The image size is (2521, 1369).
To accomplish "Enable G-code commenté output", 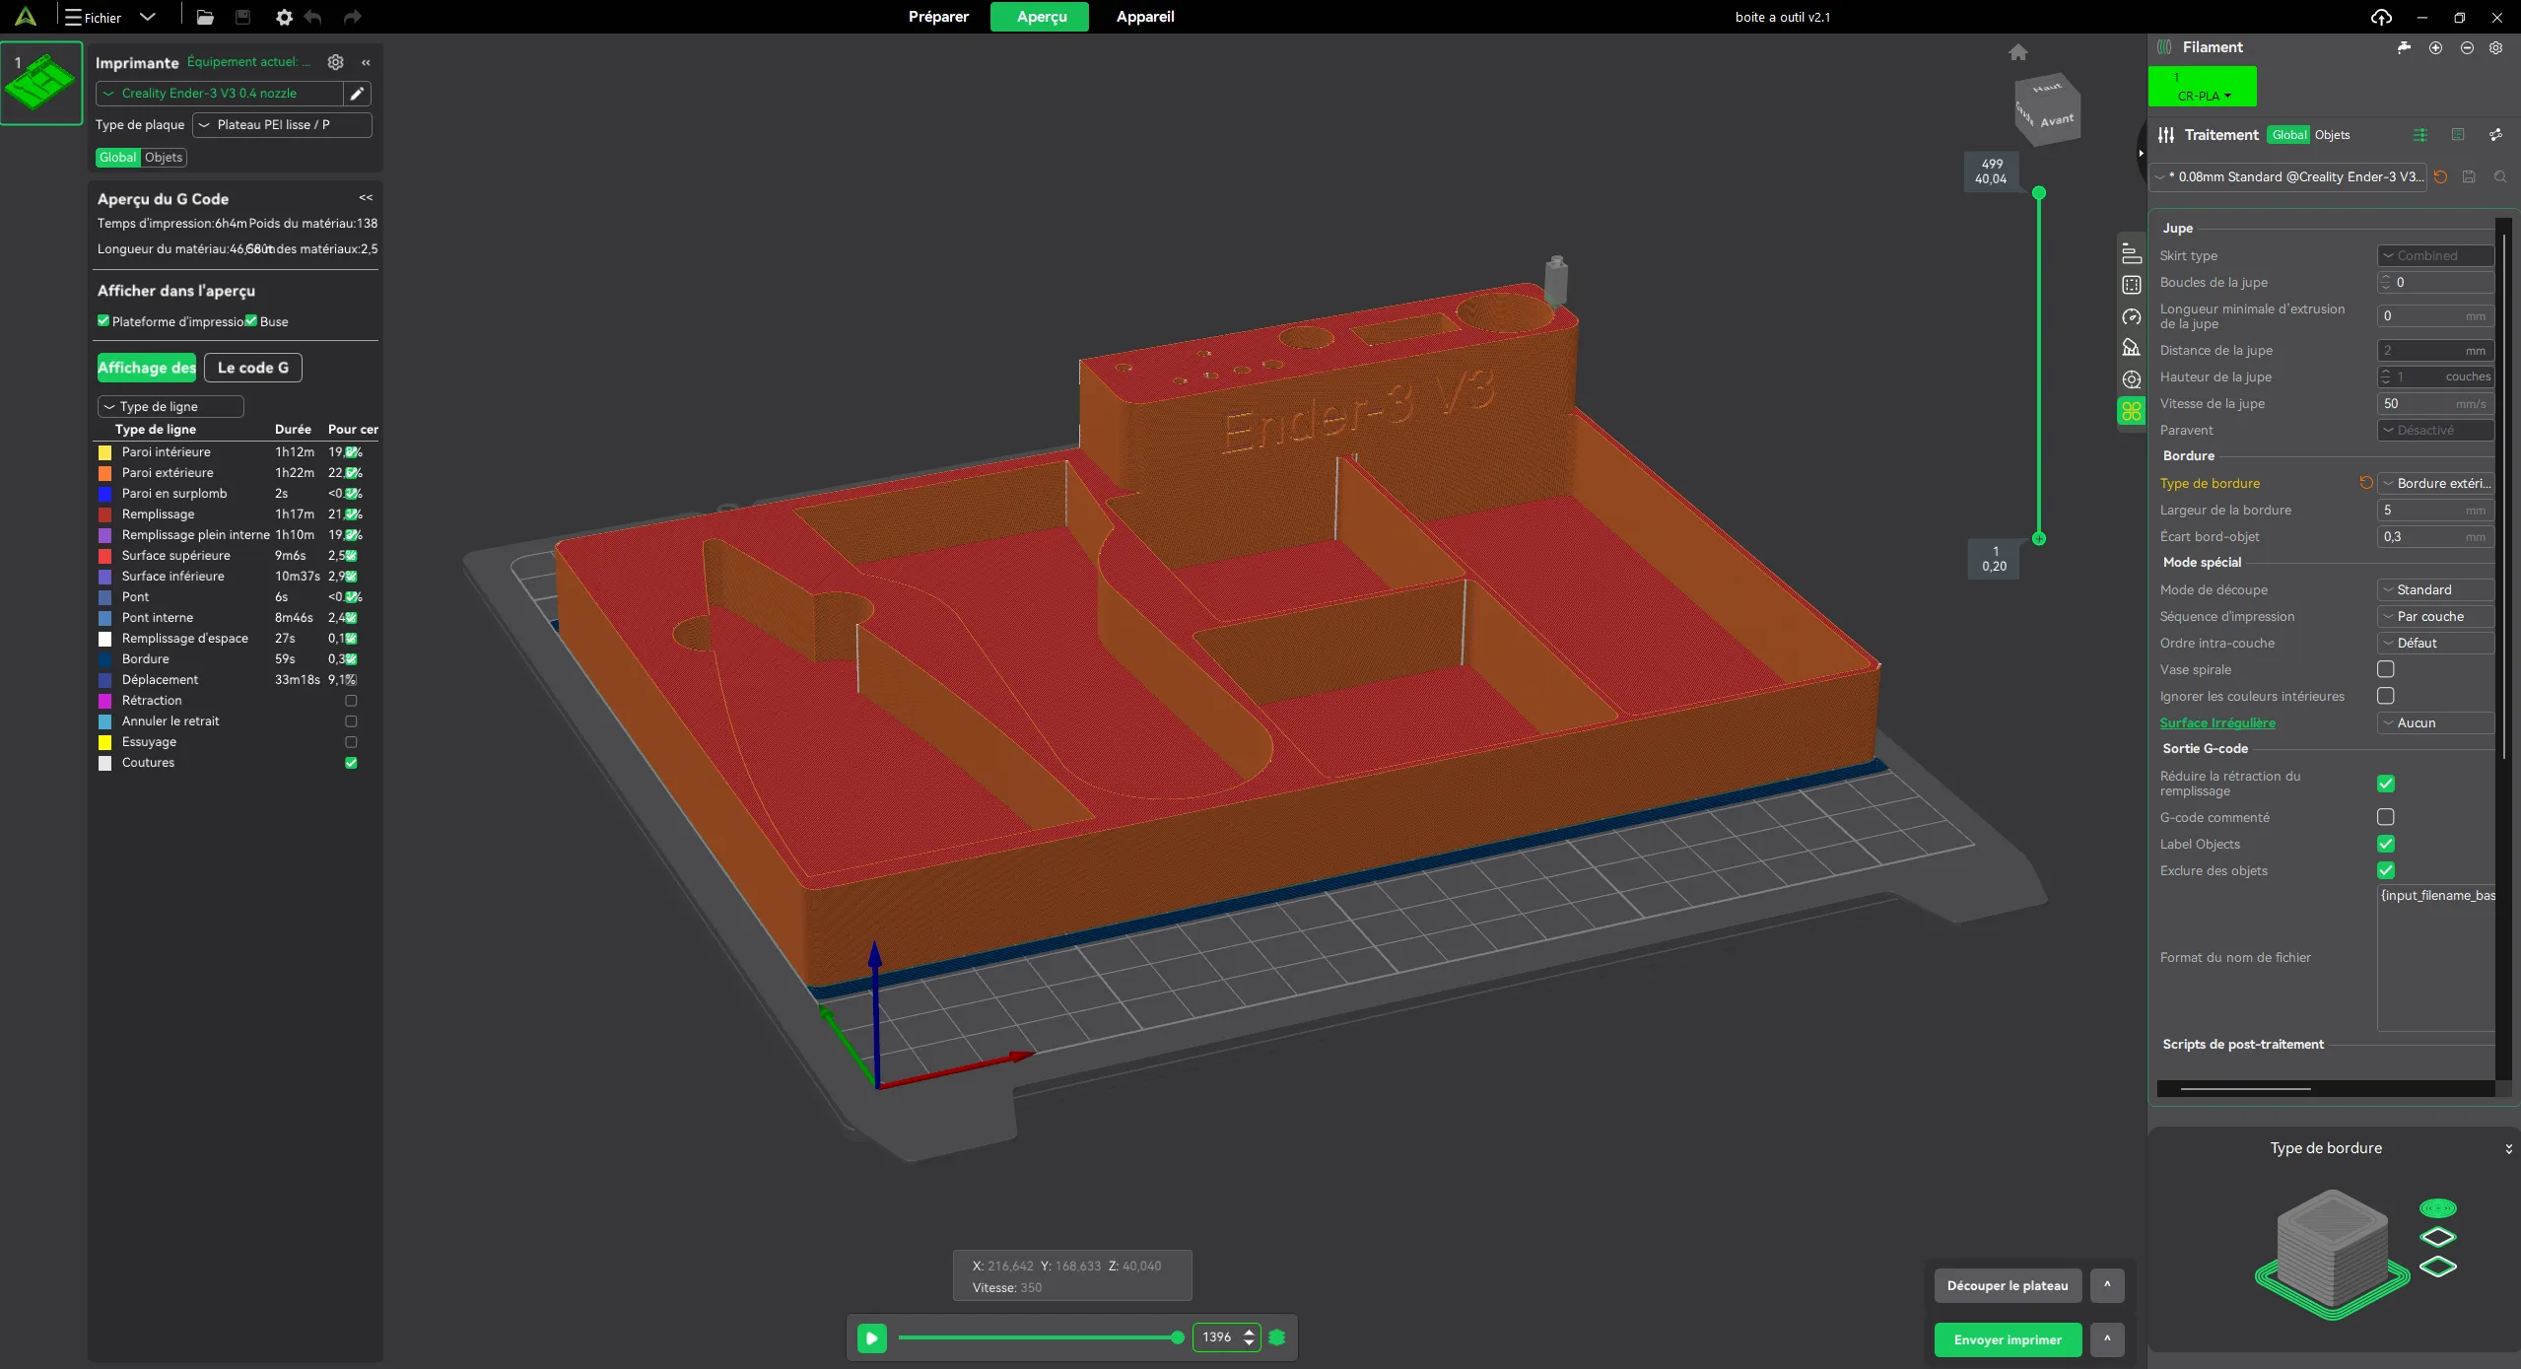I will point(2385,817).
